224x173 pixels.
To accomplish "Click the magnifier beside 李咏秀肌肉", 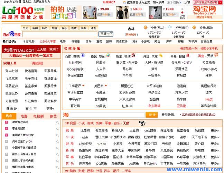I will [57, 129].
